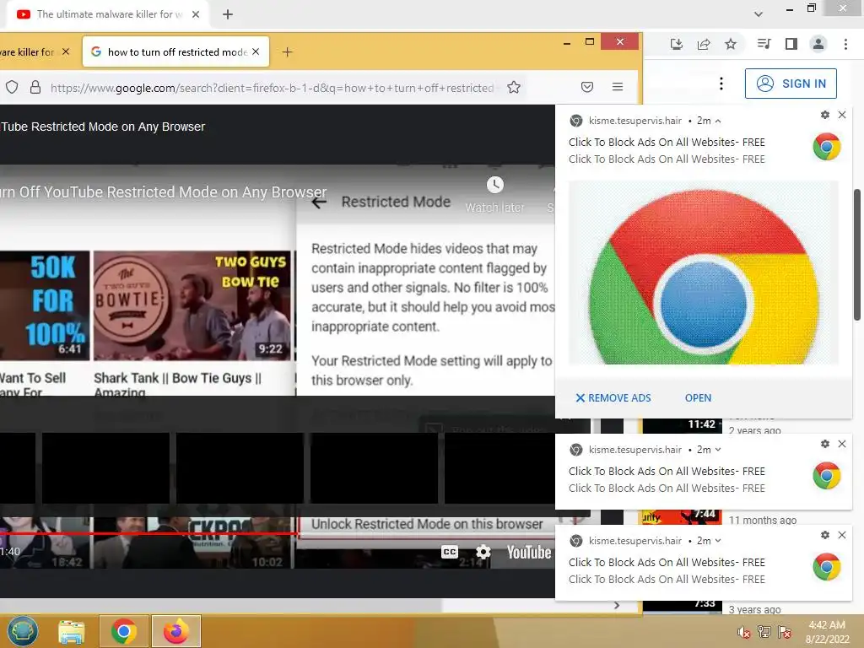864x648 pixels.
Task: Click the Watch later clock icon
Action: (x=494, y=185)
